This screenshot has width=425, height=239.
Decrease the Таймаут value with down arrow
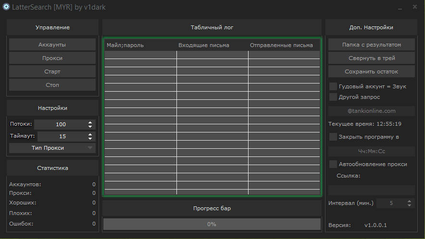(90, 139)
